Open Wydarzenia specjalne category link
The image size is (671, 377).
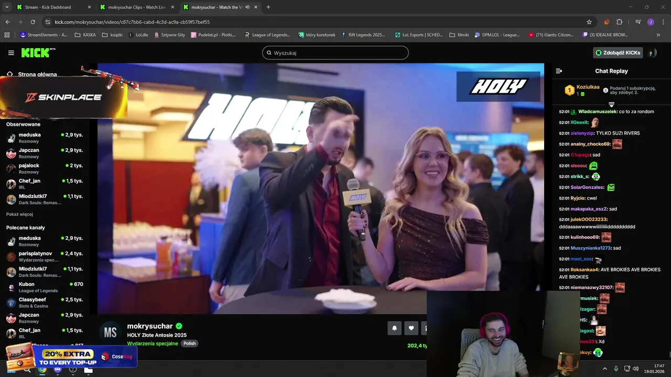(x=153, y=343)
